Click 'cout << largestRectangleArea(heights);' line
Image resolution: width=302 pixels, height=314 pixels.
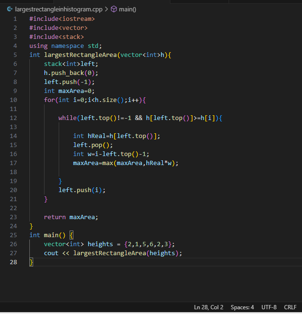click(x=113, y=253)
